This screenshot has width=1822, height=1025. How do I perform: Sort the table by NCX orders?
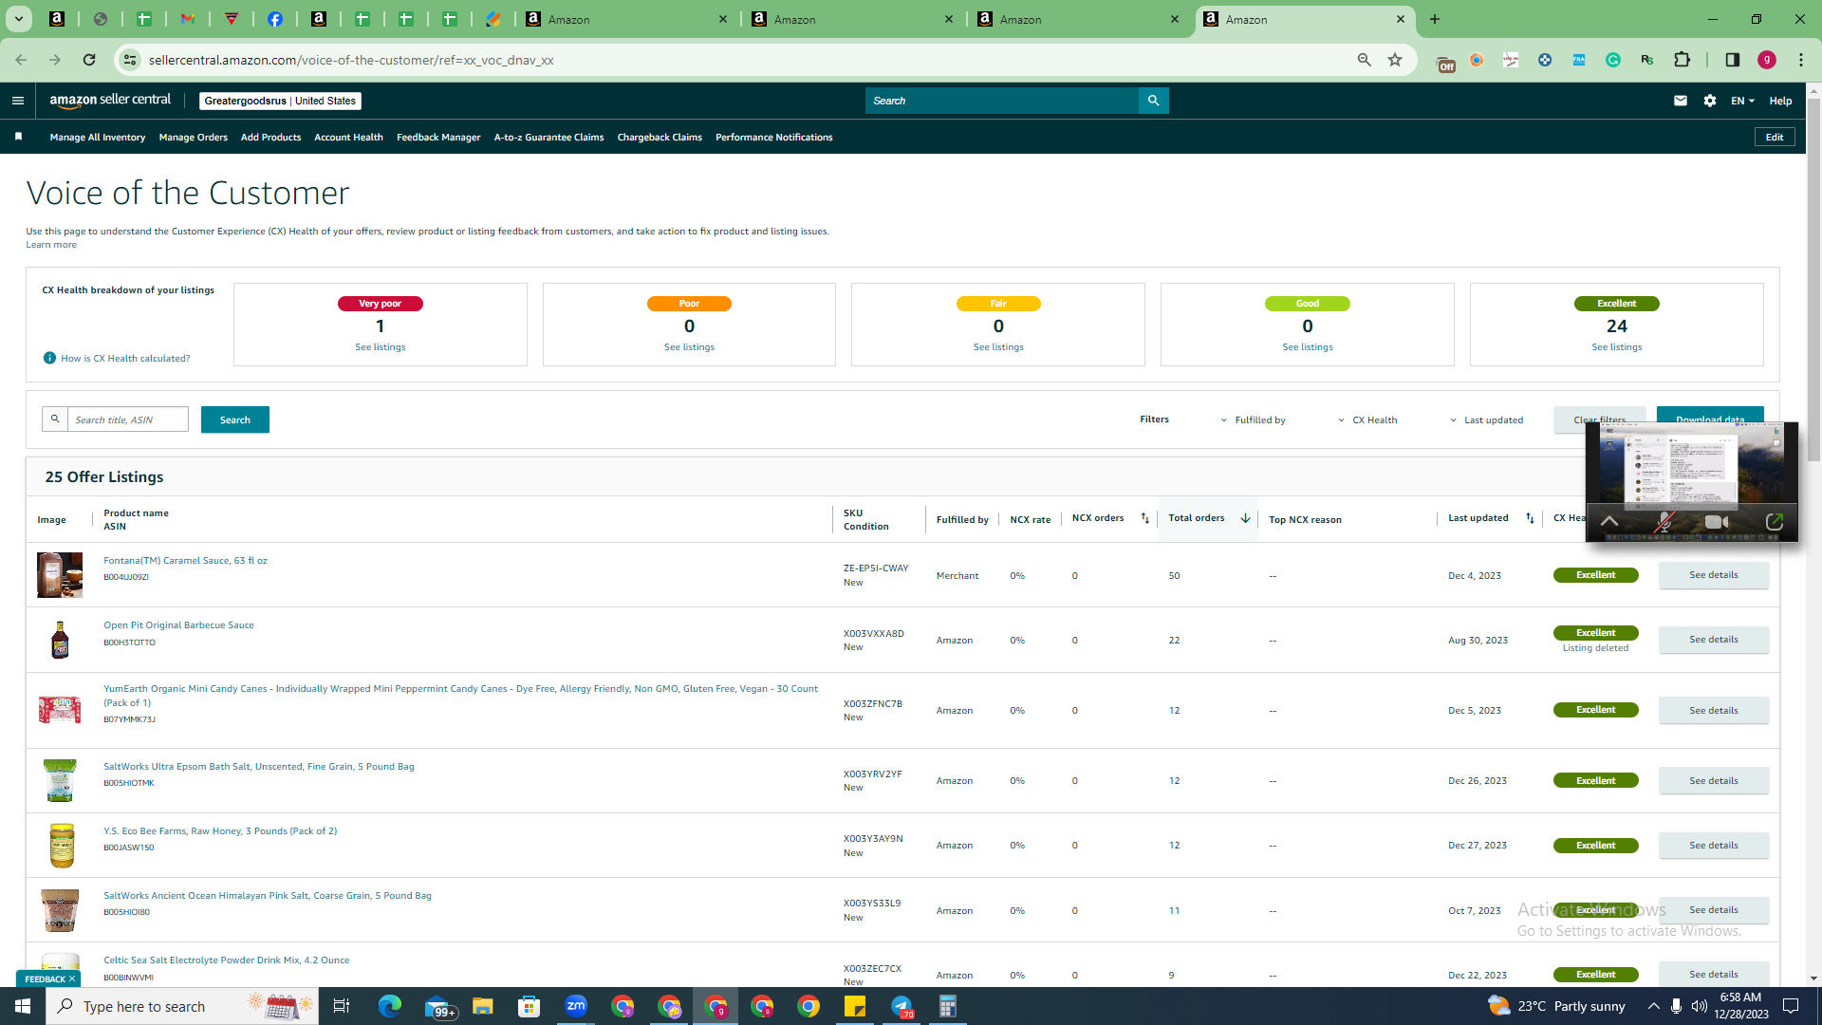pyautogui.click(x=1145, y=518)
